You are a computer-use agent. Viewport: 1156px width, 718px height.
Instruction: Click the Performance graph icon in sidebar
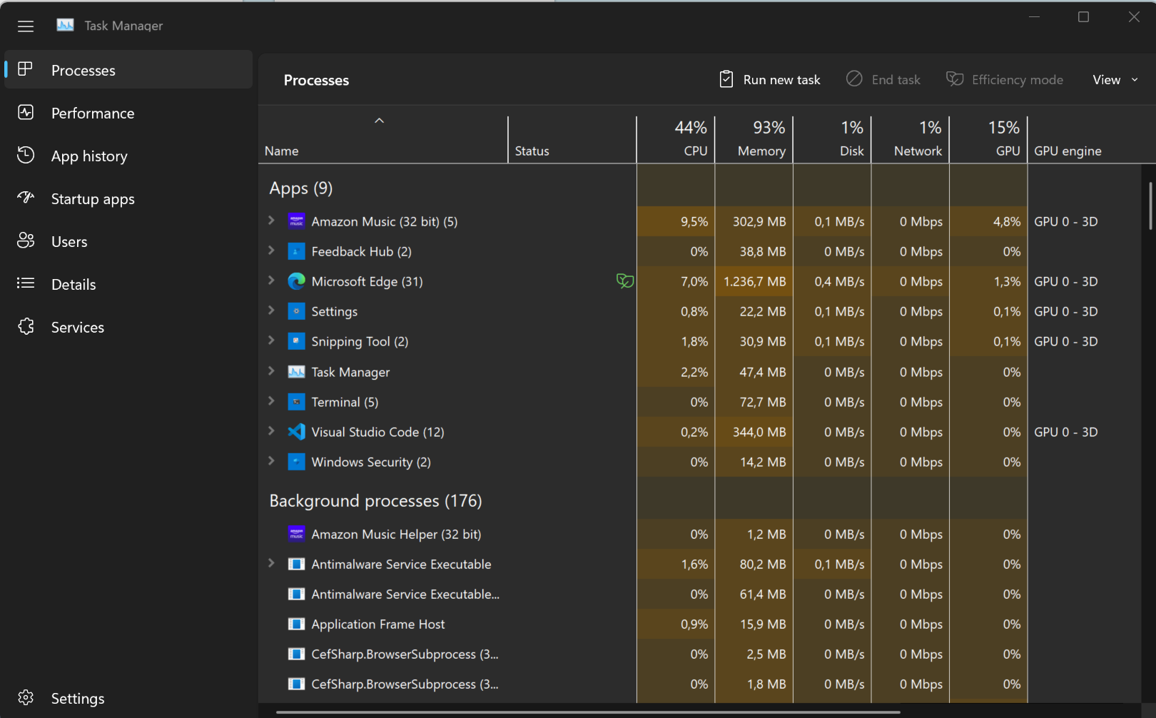(x=26, y=112)
